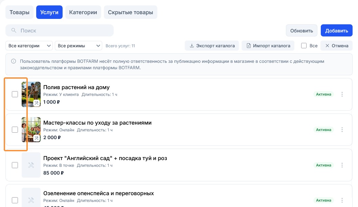Viewport: 358px width, 207px height.
Task: Click service badge icon on Полив растений thumbnail
Action: (37, 103)
